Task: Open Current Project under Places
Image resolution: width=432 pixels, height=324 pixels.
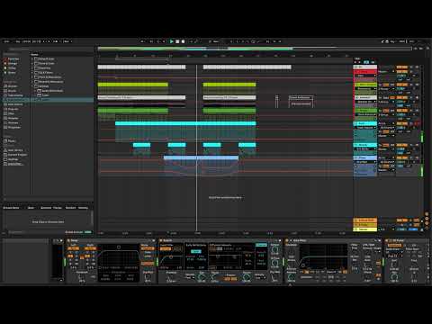Action: pos(15,155)
